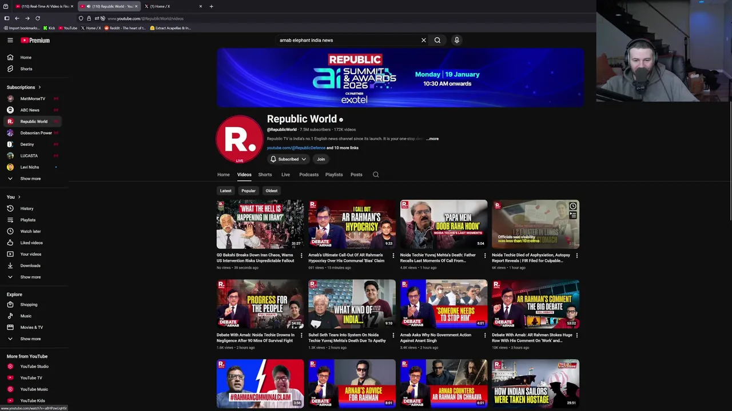
Task: Open the channel Podcasts tab
Action: pyautogui.click(x=309, y=175)
